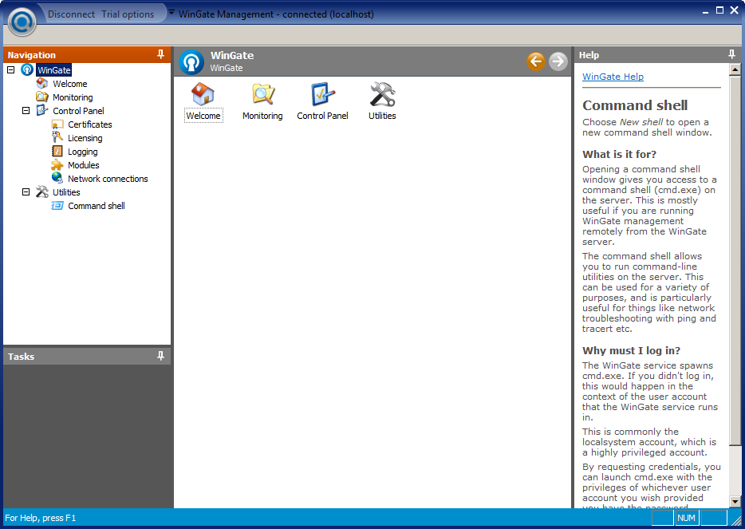Click the WinGate application orb button
Screen dimensions: 745x529
[x=22, y=22]
